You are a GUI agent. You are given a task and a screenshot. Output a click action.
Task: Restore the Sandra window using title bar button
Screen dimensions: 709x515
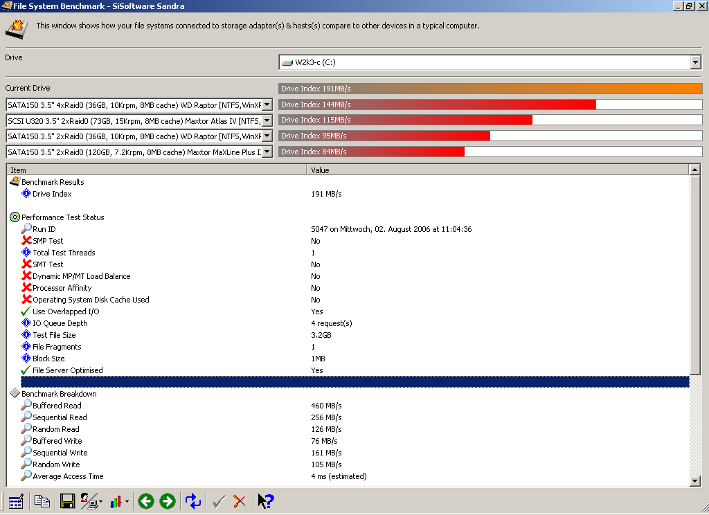[x=689, y=6]
